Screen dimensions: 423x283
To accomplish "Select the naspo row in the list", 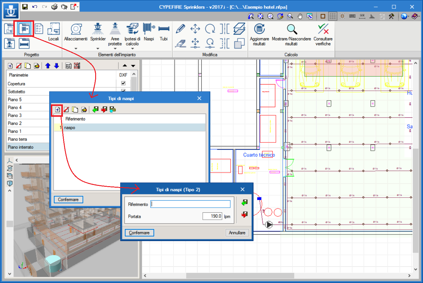I will pos(130,128).
